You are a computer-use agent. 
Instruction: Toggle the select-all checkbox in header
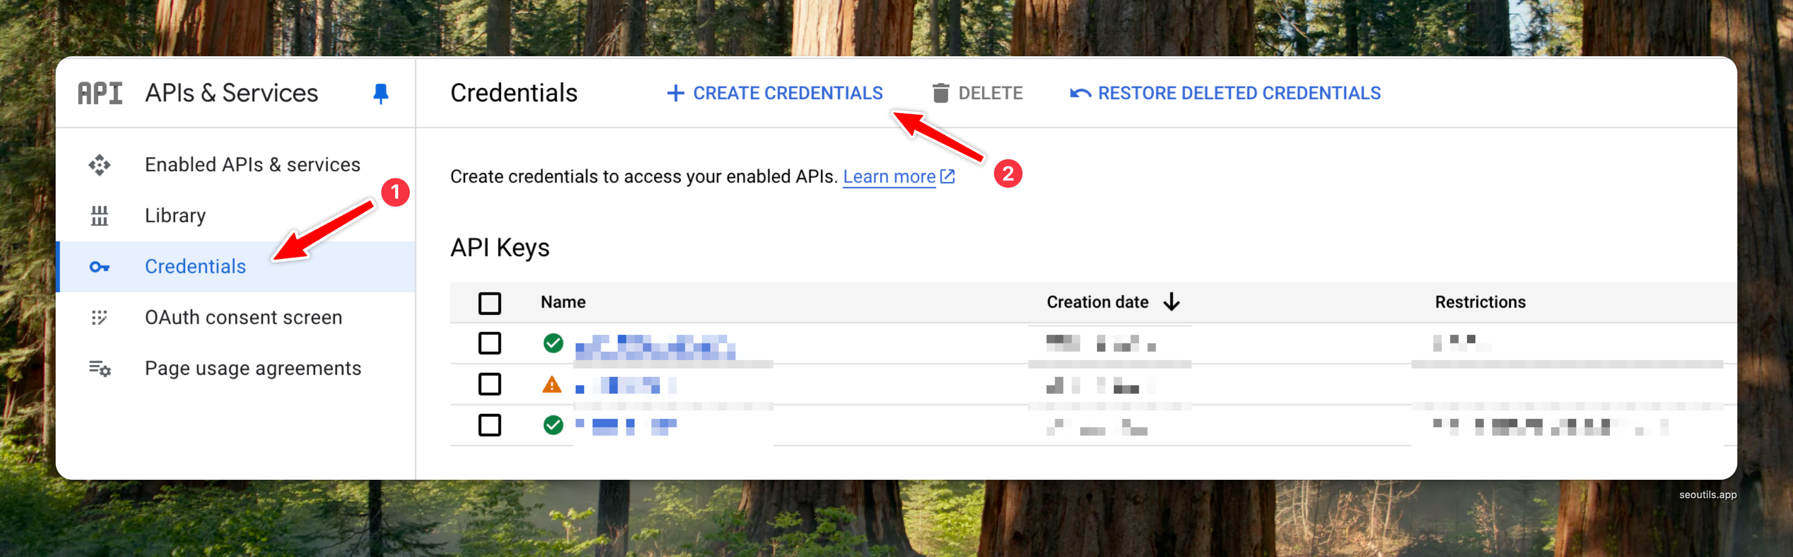489,303
